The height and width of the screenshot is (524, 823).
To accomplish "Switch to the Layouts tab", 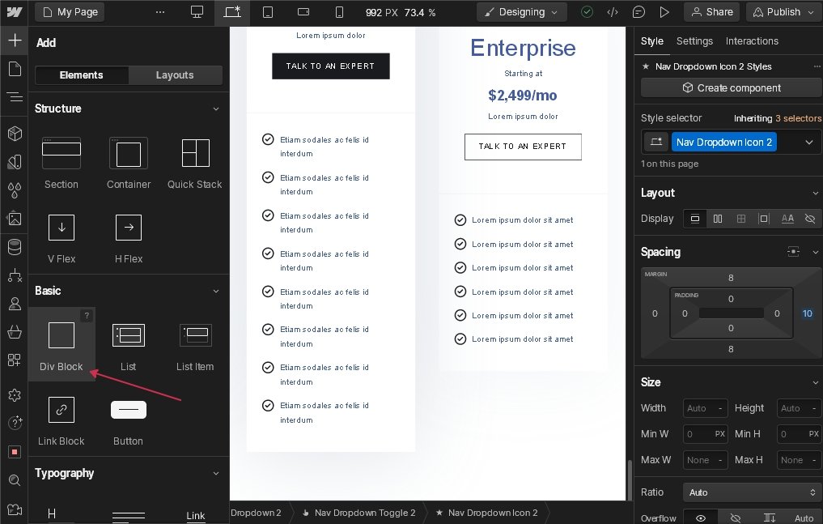I will point(175,75).
